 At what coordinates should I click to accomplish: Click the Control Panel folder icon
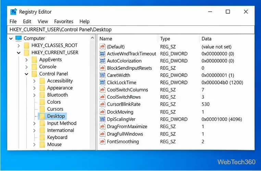point(34,74)
